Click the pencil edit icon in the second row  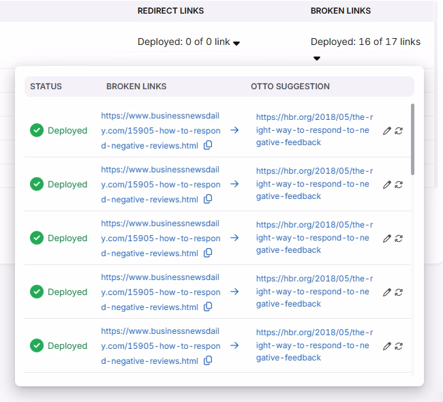[387, 185]
